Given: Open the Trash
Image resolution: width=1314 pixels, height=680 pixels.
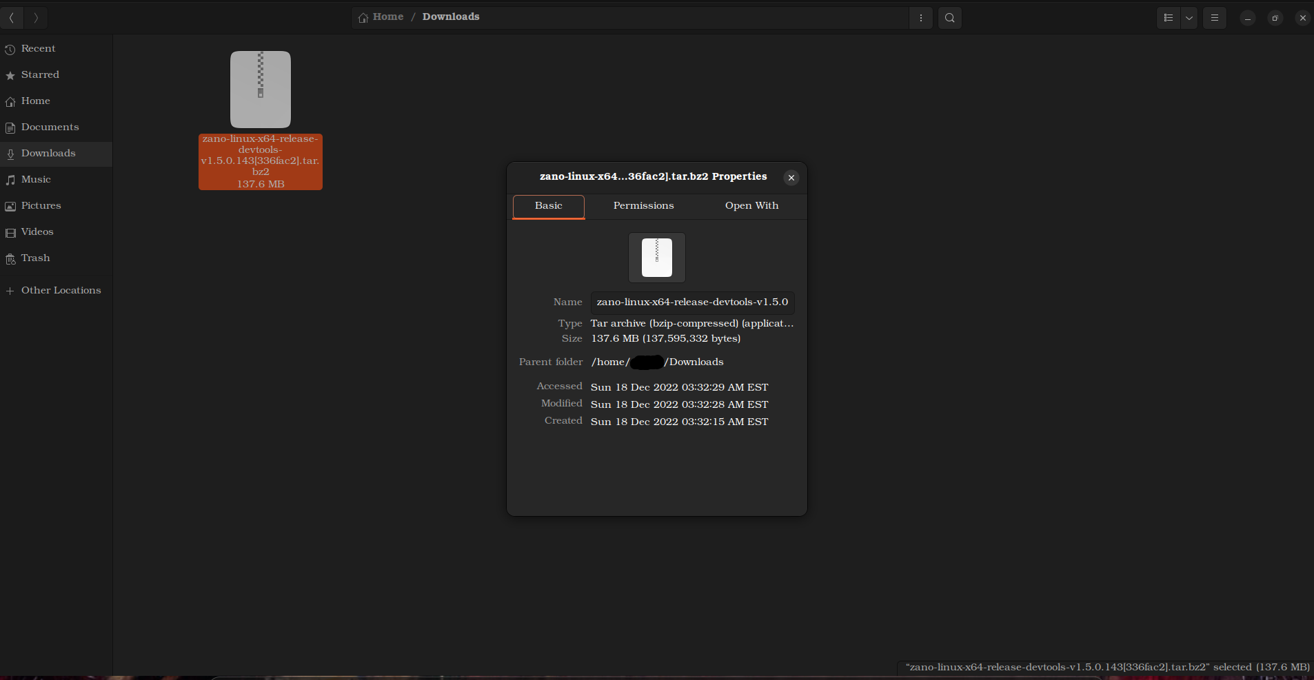Looking at the screenshot, I should click(x=35, y=258).
